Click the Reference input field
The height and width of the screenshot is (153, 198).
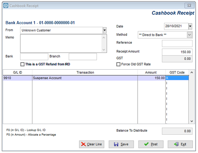pyautogui.click(x=177, y=43)
